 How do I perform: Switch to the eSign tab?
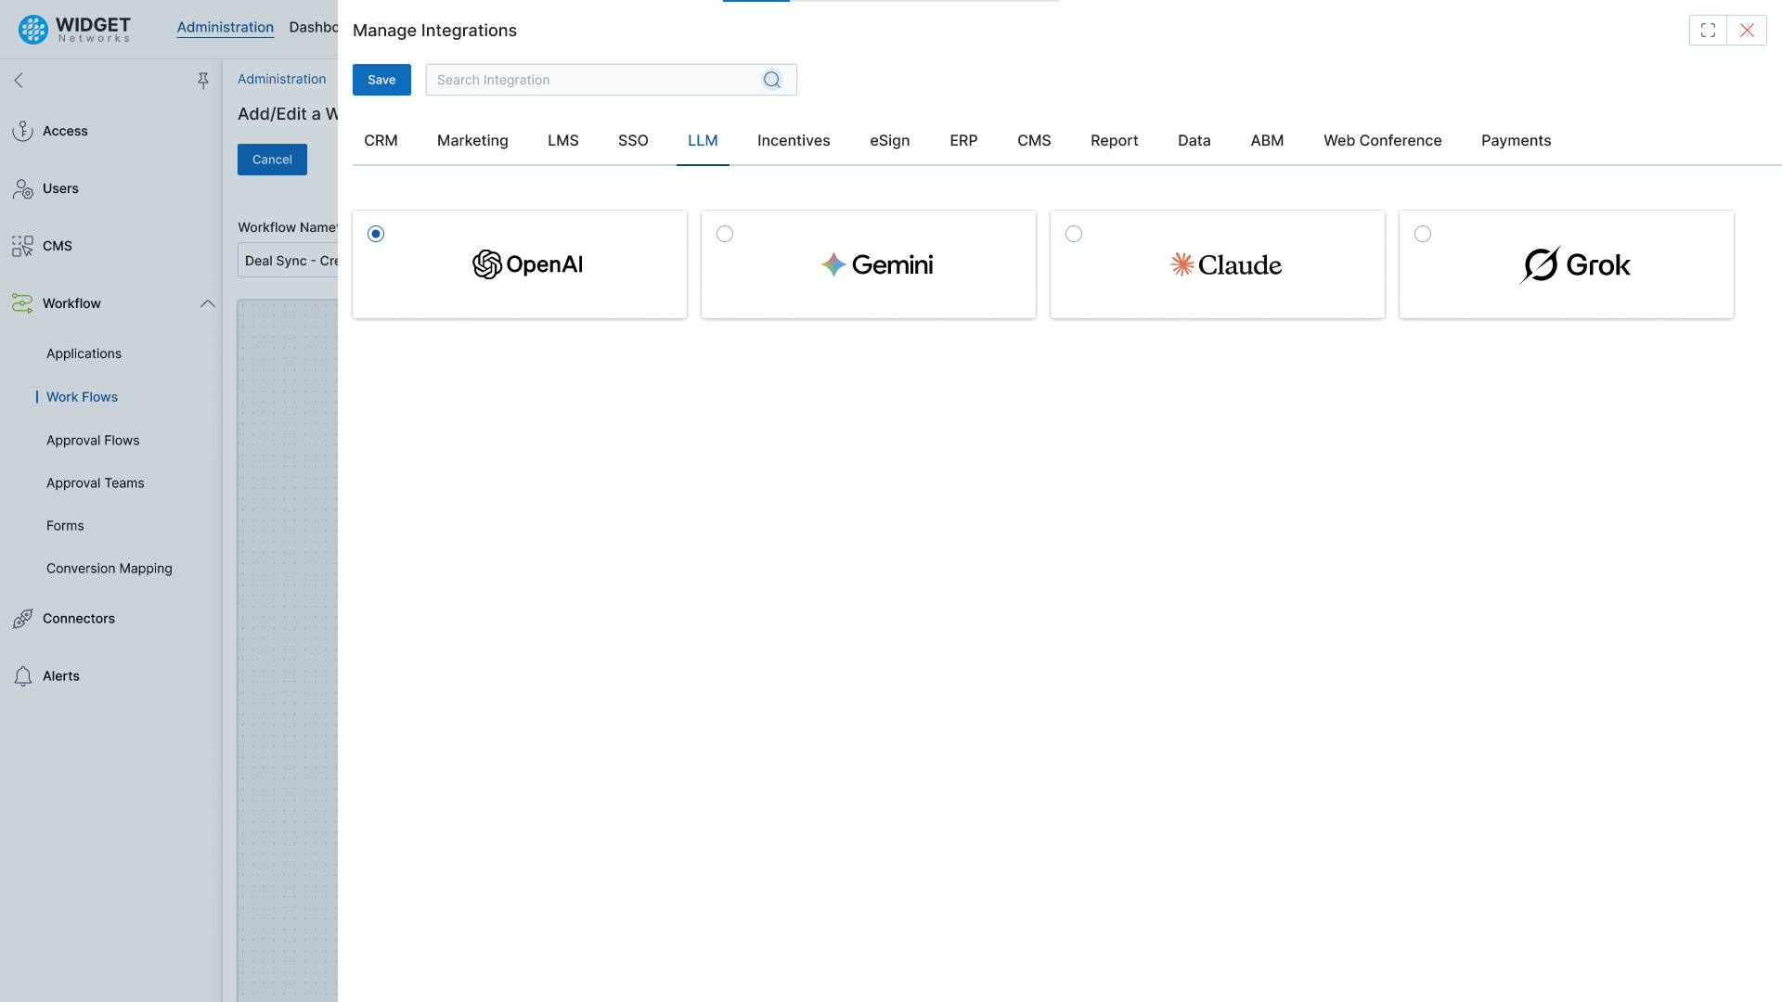pos(890,141)
